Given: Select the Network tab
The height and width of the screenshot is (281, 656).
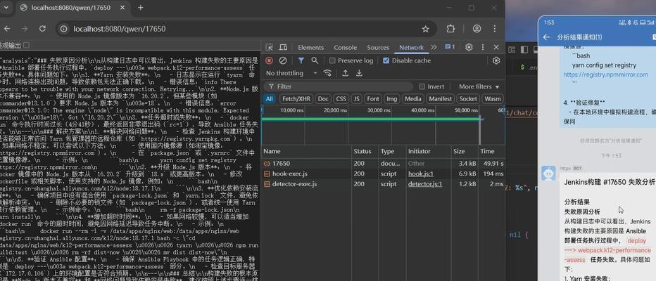Looking at the screenshot, I should (x=411, y=48).
